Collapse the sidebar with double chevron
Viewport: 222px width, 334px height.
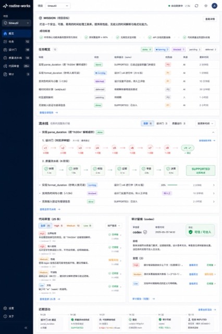pos(26,328)
